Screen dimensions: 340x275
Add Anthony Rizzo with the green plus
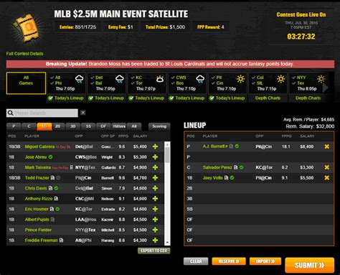point(155,199)
